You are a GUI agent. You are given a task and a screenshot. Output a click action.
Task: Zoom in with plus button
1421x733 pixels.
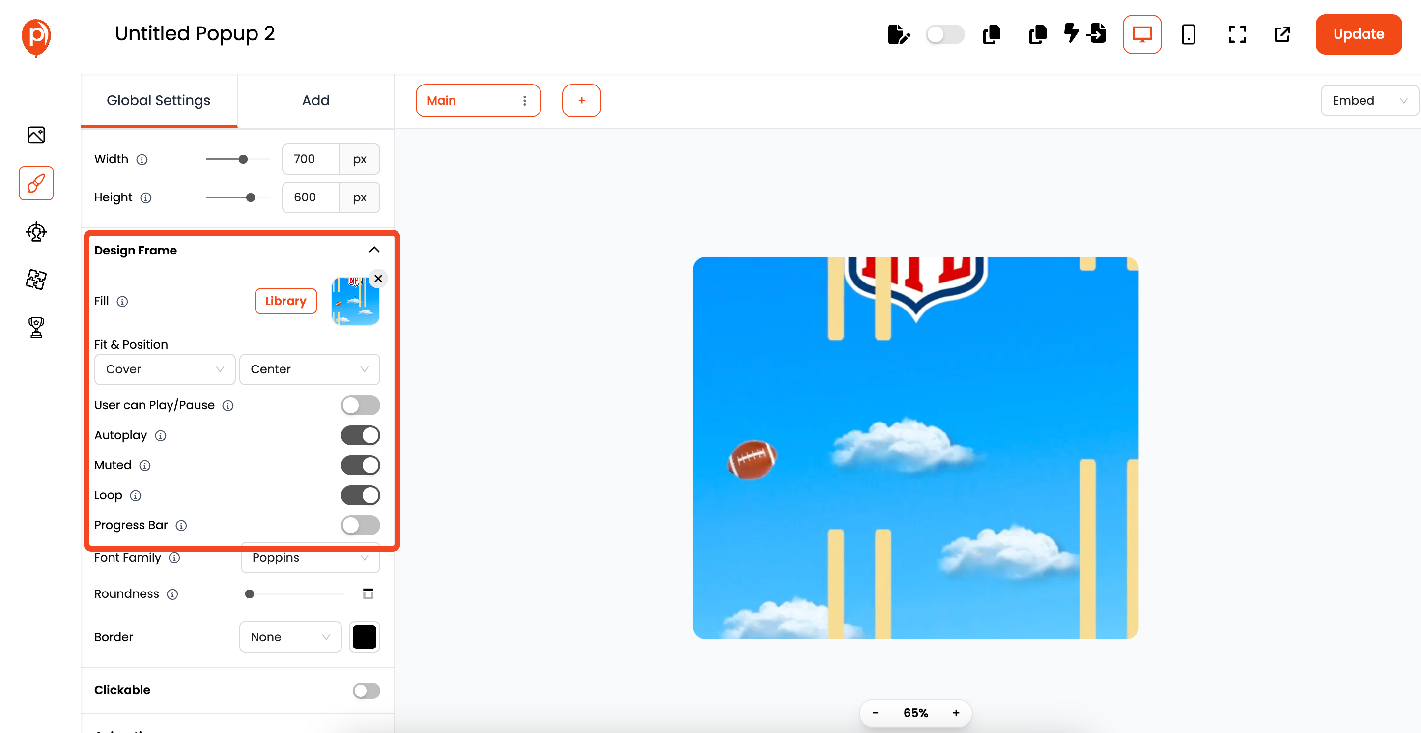point(956,713)
